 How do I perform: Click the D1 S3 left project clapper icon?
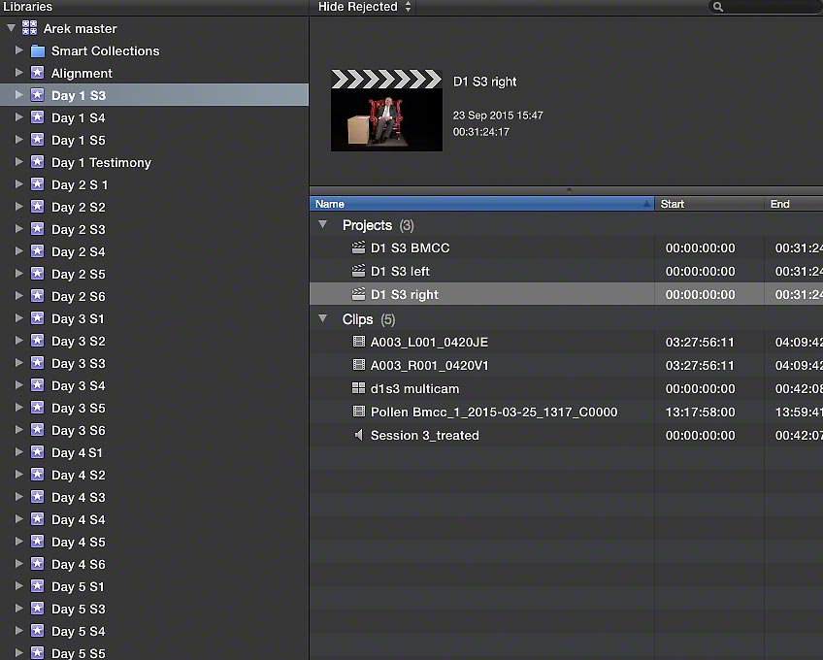[358, 271]
